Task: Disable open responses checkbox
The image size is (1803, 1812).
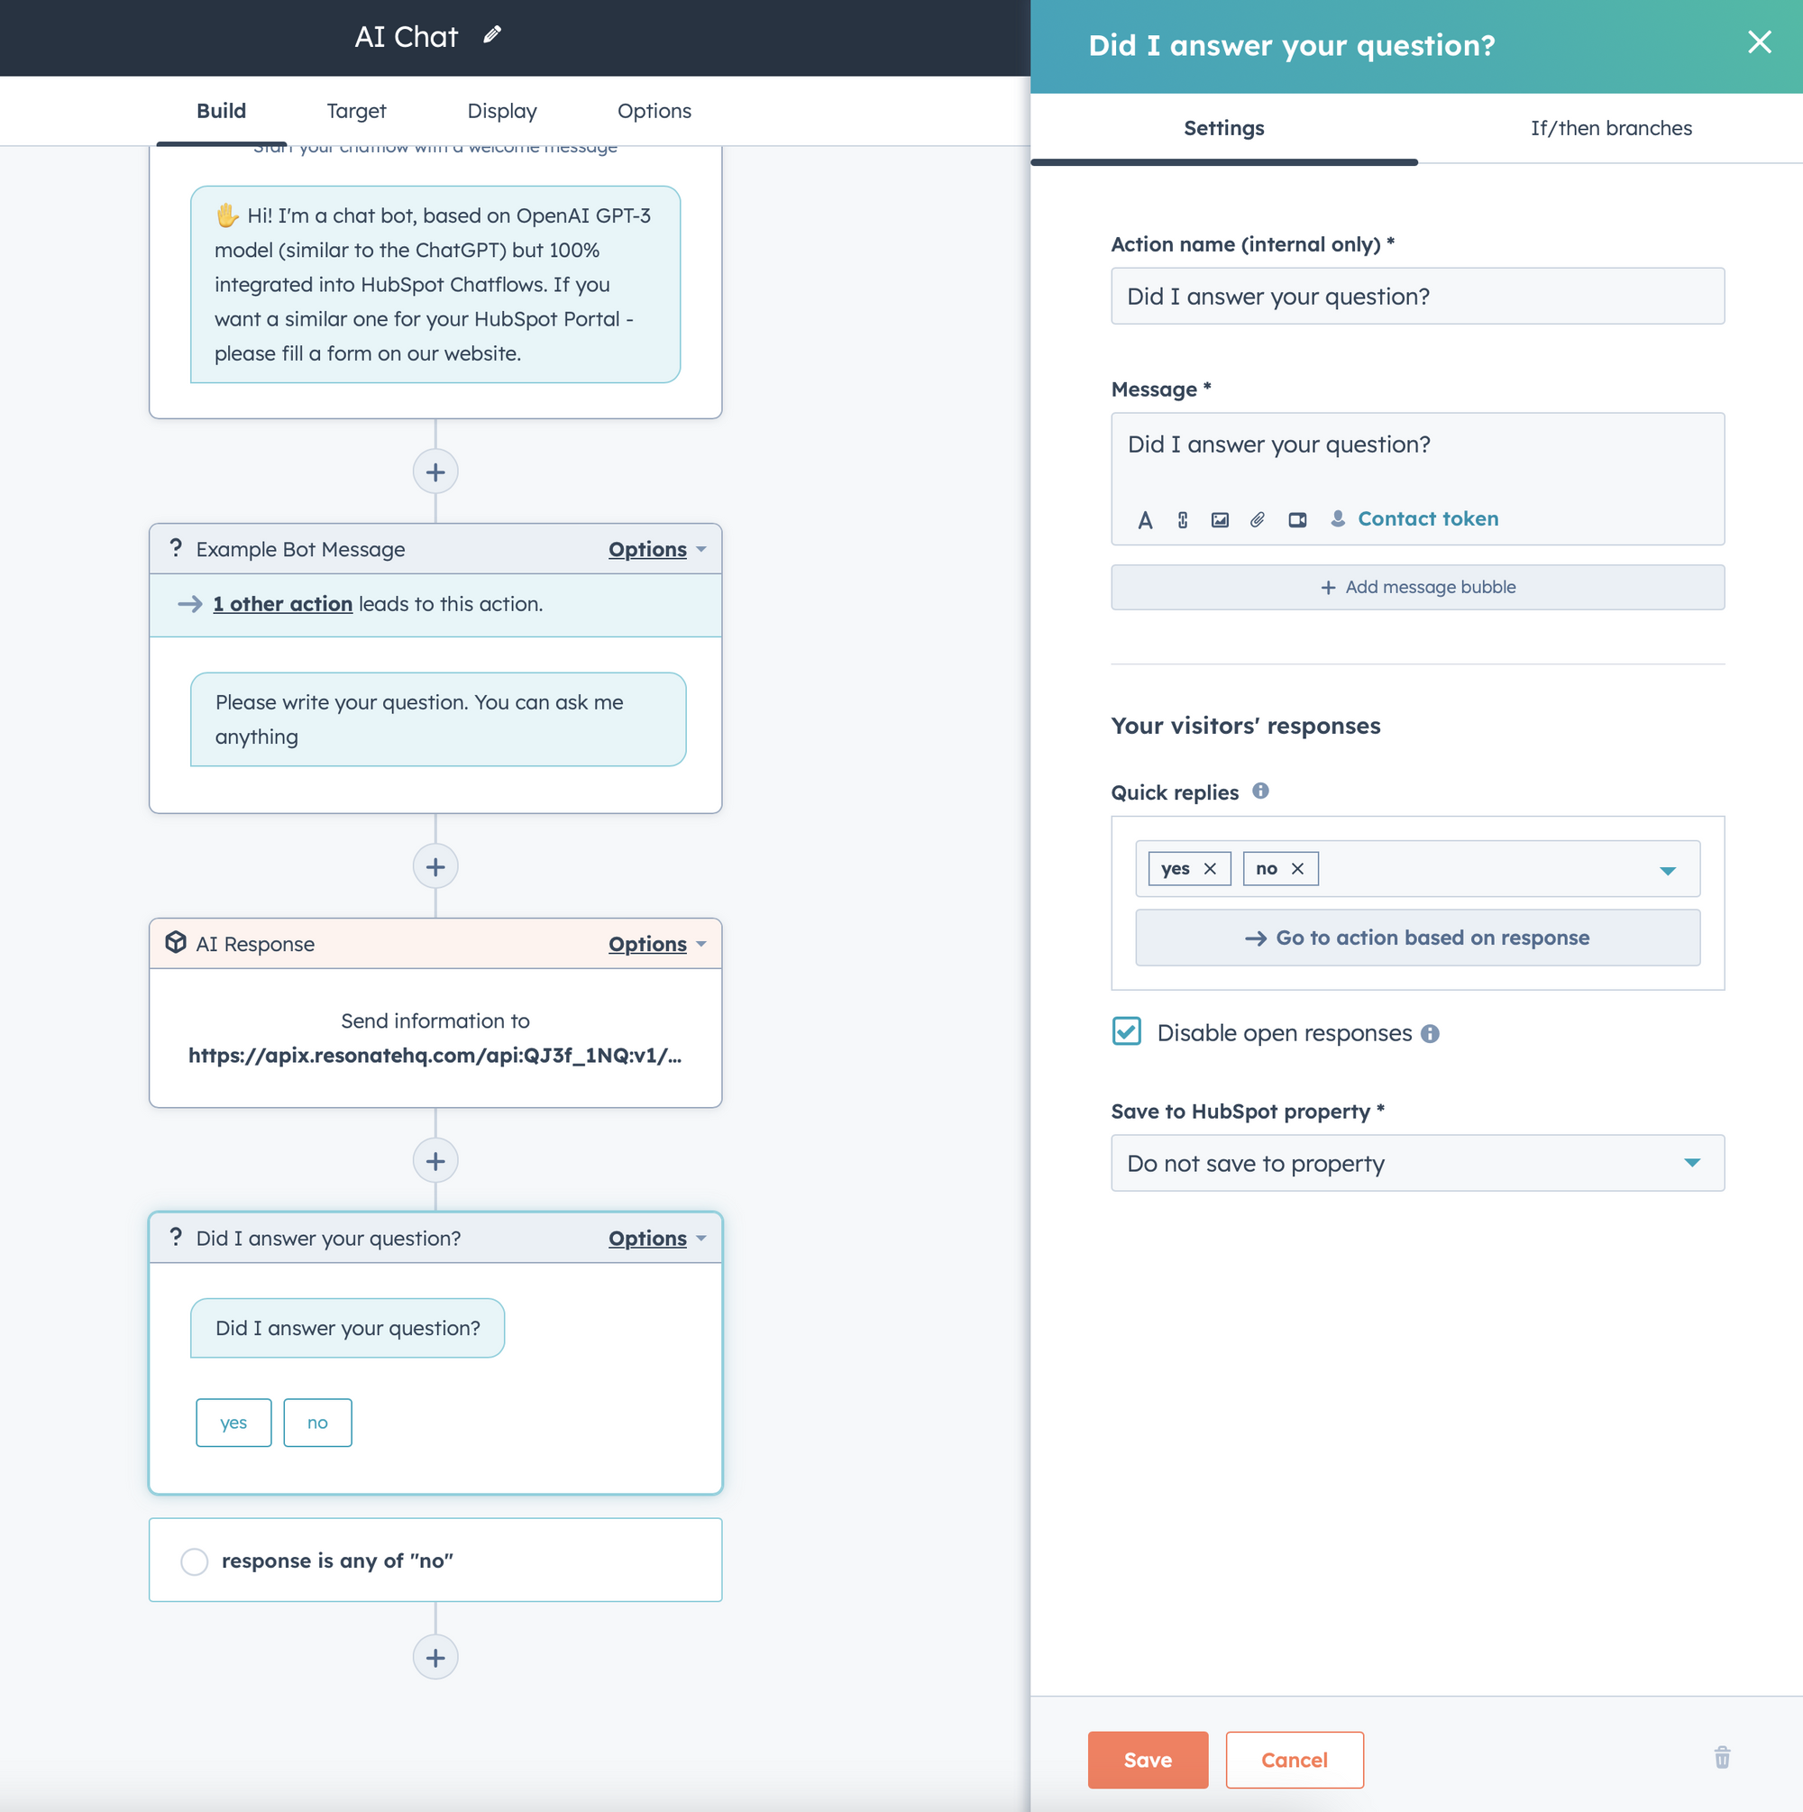Action: (x=1126, y=1031)
